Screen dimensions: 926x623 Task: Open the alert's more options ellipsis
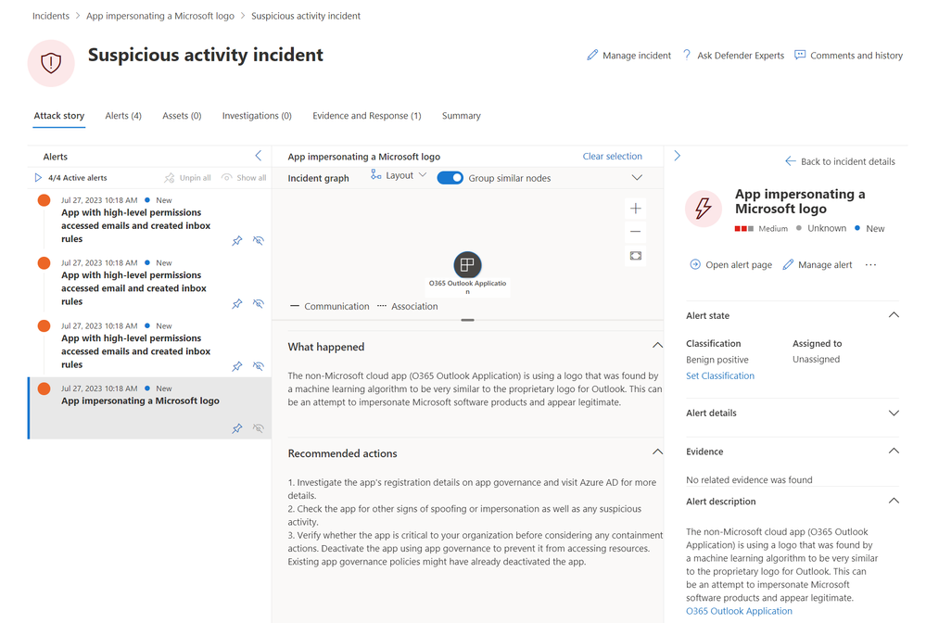click(x=870, y=264)
